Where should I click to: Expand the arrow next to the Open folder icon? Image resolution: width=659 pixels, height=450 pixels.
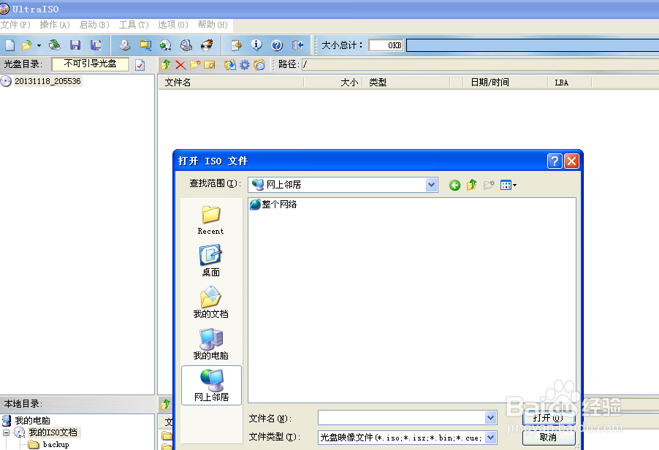coord(39,45)
